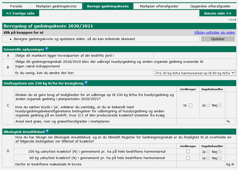Check Jordbruger box for 60 kg udnyttet kvælstof
This screenshot has width=238, height=170.
[x=188, y=158]
